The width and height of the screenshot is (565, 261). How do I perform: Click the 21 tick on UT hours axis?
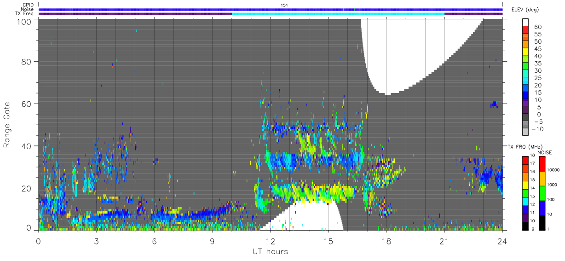coord(444,241)
